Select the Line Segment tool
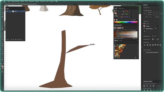The image size is (164, 92). 2,21
